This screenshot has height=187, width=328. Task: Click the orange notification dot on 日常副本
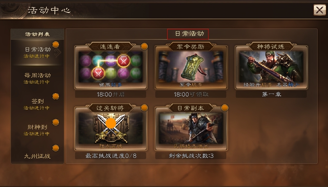point(225,108)
